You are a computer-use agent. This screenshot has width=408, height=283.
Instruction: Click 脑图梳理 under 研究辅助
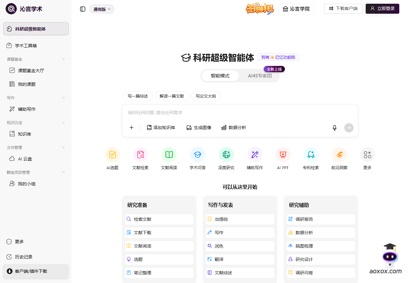tap(321, 246)
